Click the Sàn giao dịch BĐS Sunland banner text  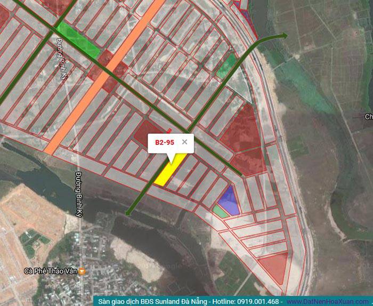coord(160,301)
